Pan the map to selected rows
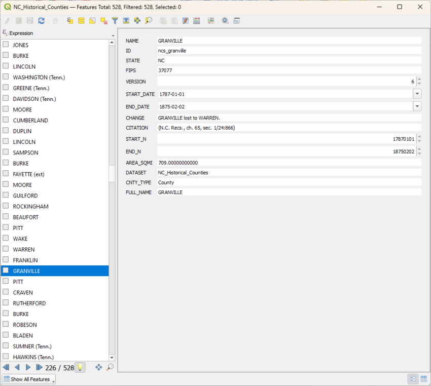 [x=137, y=20]
